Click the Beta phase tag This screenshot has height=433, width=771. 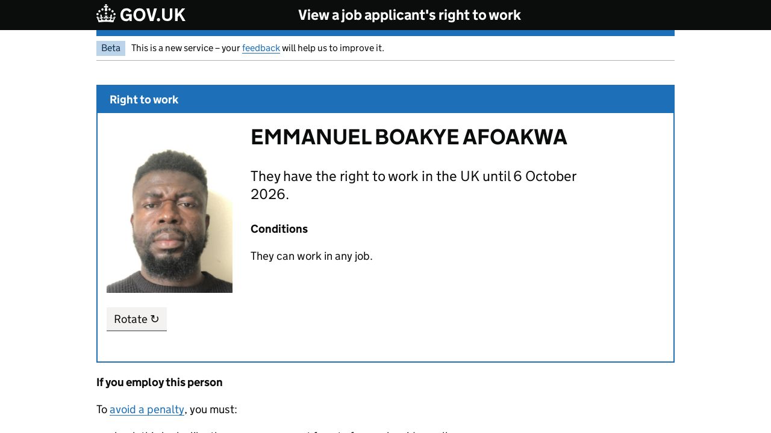tap(111, 48)
